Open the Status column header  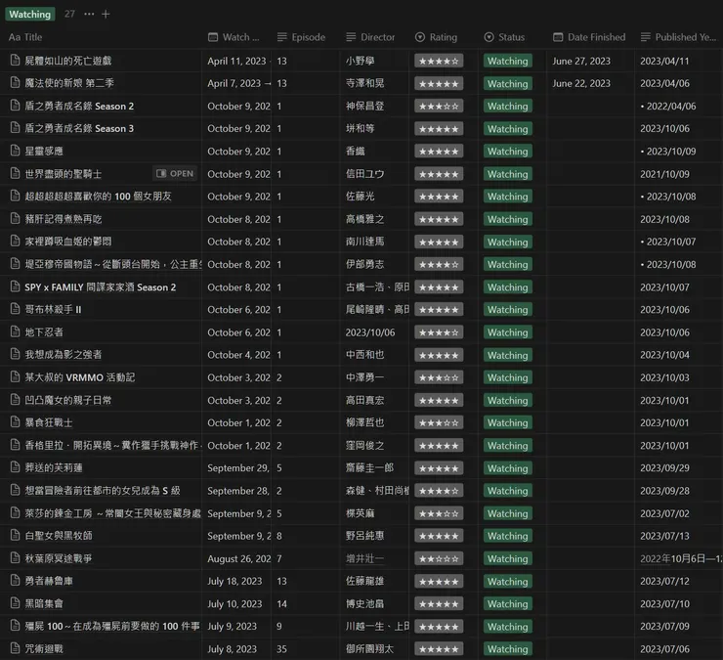(504, 37)
